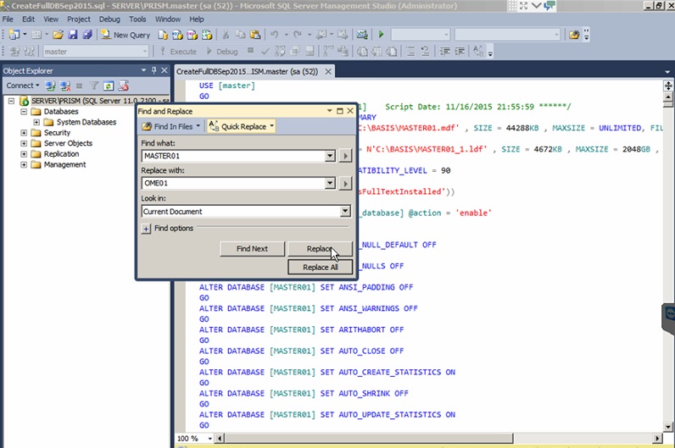The width and height of the screenshot is (675, 448).
Task: Click the Uncomment selected lines icon
Action: [425, 52]
